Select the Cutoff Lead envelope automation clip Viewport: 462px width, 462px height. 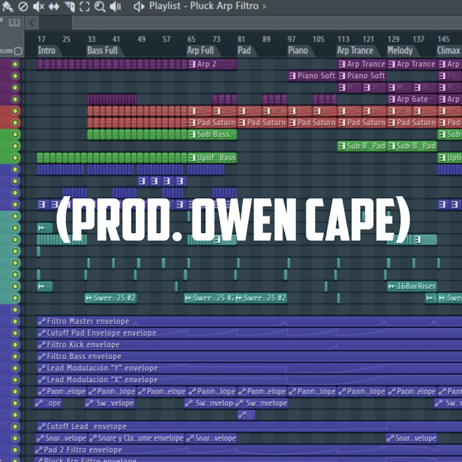click(82, 427)
